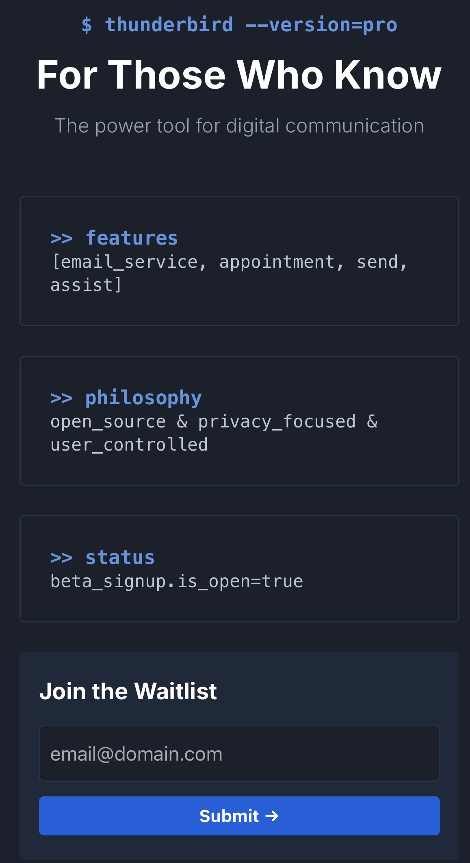Click the user_controlled text
Viewport: 470px width, 863px height.
pyautogui.click(x=129, y=445)
